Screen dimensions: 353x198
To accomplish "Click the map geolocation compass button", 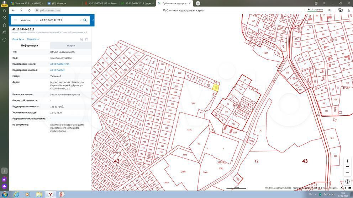I will [347, 182].
